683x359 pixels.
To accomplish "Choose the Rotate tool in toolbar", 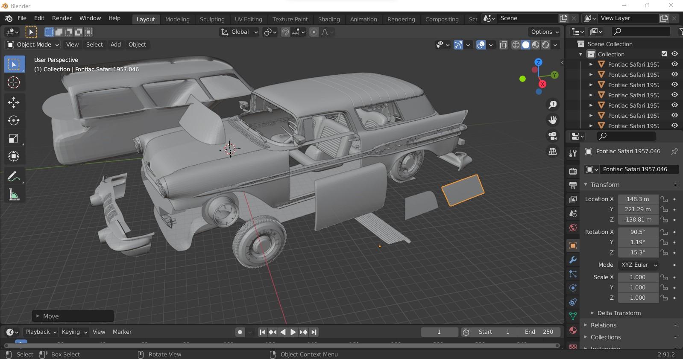I will click(x=14, y=120).
